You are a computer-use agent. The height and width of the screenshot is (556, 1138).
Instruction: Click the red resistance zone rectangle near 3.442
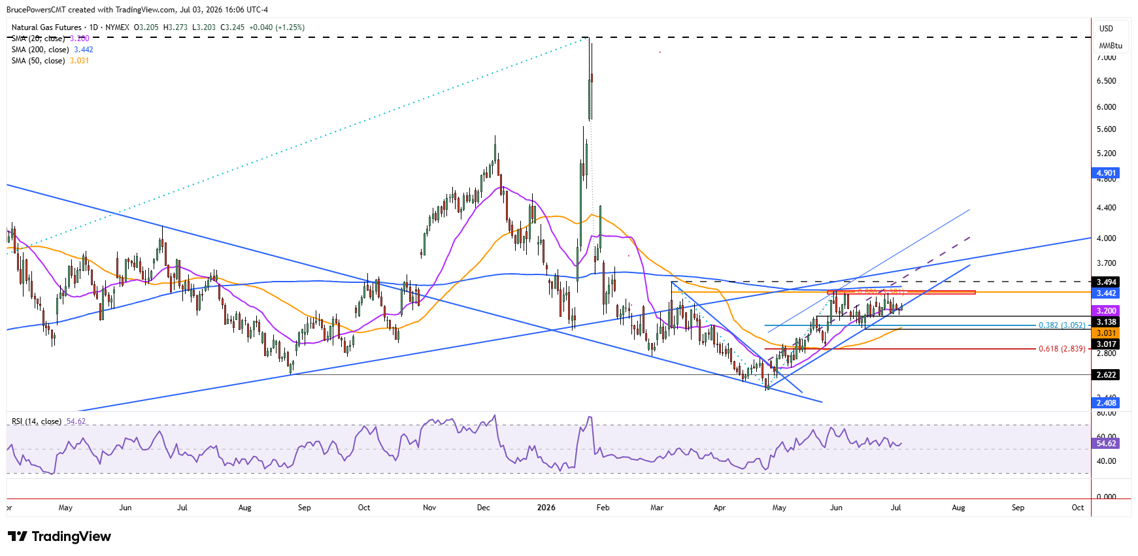[901, 292]
